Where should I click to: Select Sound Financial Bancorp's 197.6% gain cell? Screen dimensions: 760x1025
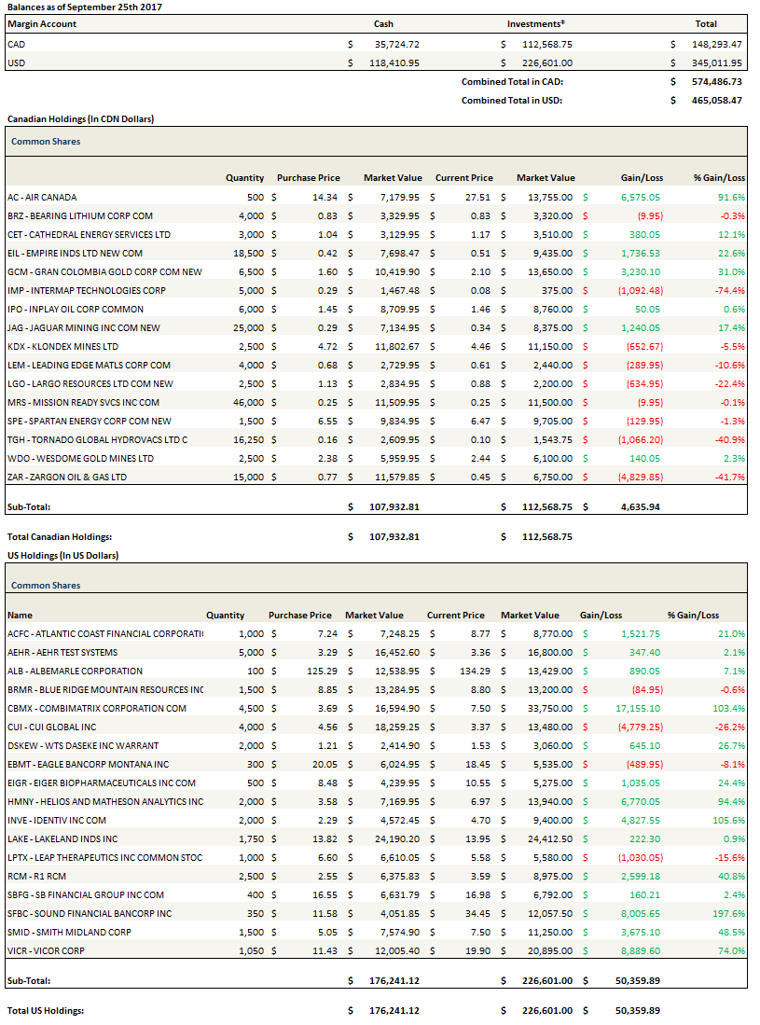729,914
